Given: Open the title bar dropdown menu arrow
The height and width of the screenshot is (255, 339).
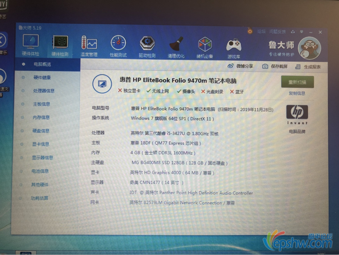Looking at the screenshot, I should 301,32.
